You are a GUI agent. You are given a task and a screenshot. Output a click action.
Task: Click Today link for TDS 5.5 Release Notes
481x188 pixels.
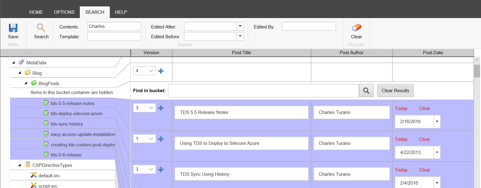401,108
